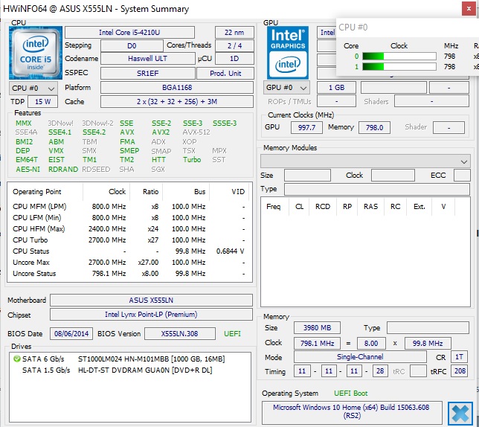This screenshot has width=479, height=427.
Task: Click the Turbo feature label
Action: [x=192, y=160]
